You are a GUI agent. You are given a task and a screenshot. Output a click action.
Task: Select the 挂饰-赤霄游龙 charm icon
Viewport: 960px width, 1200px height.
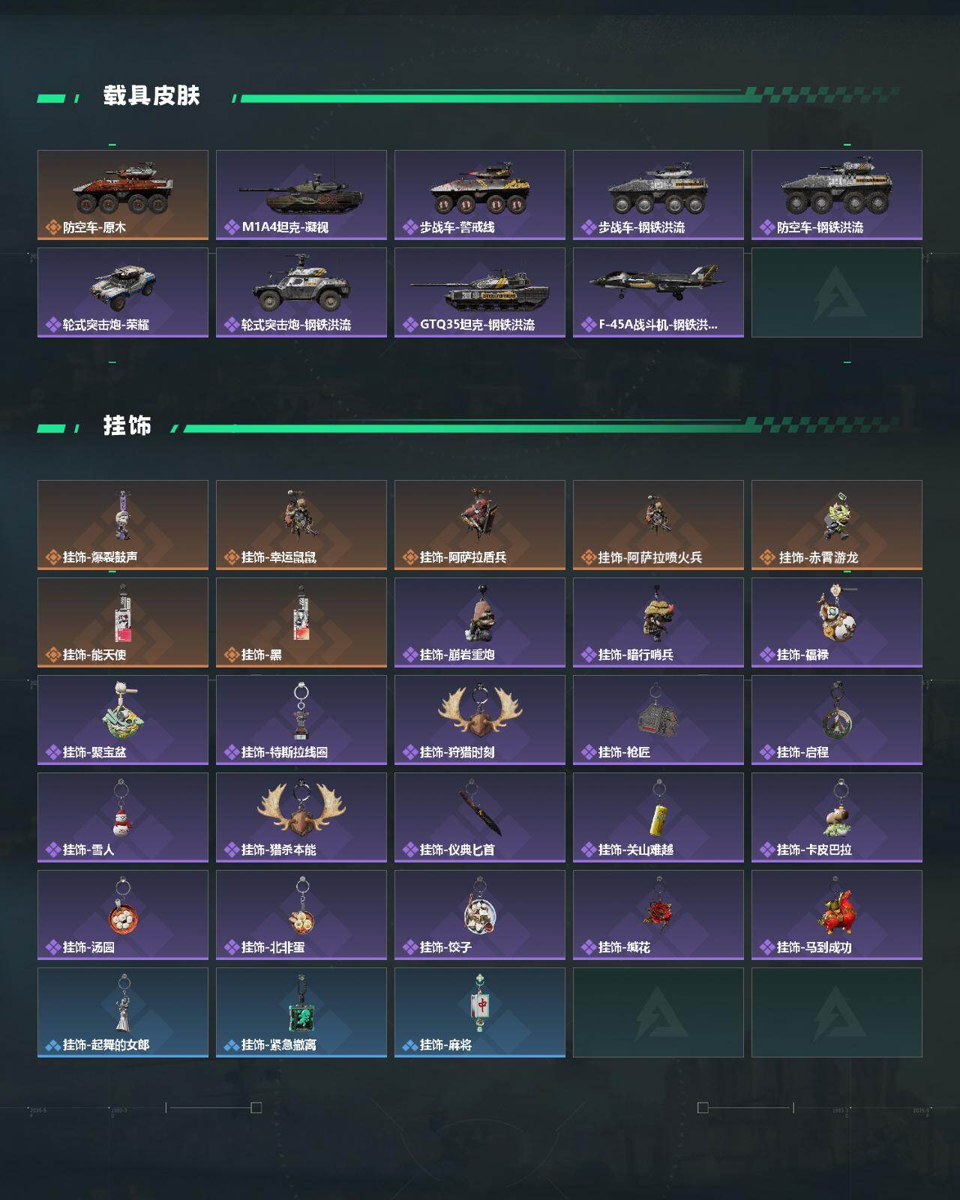(837, 525)
